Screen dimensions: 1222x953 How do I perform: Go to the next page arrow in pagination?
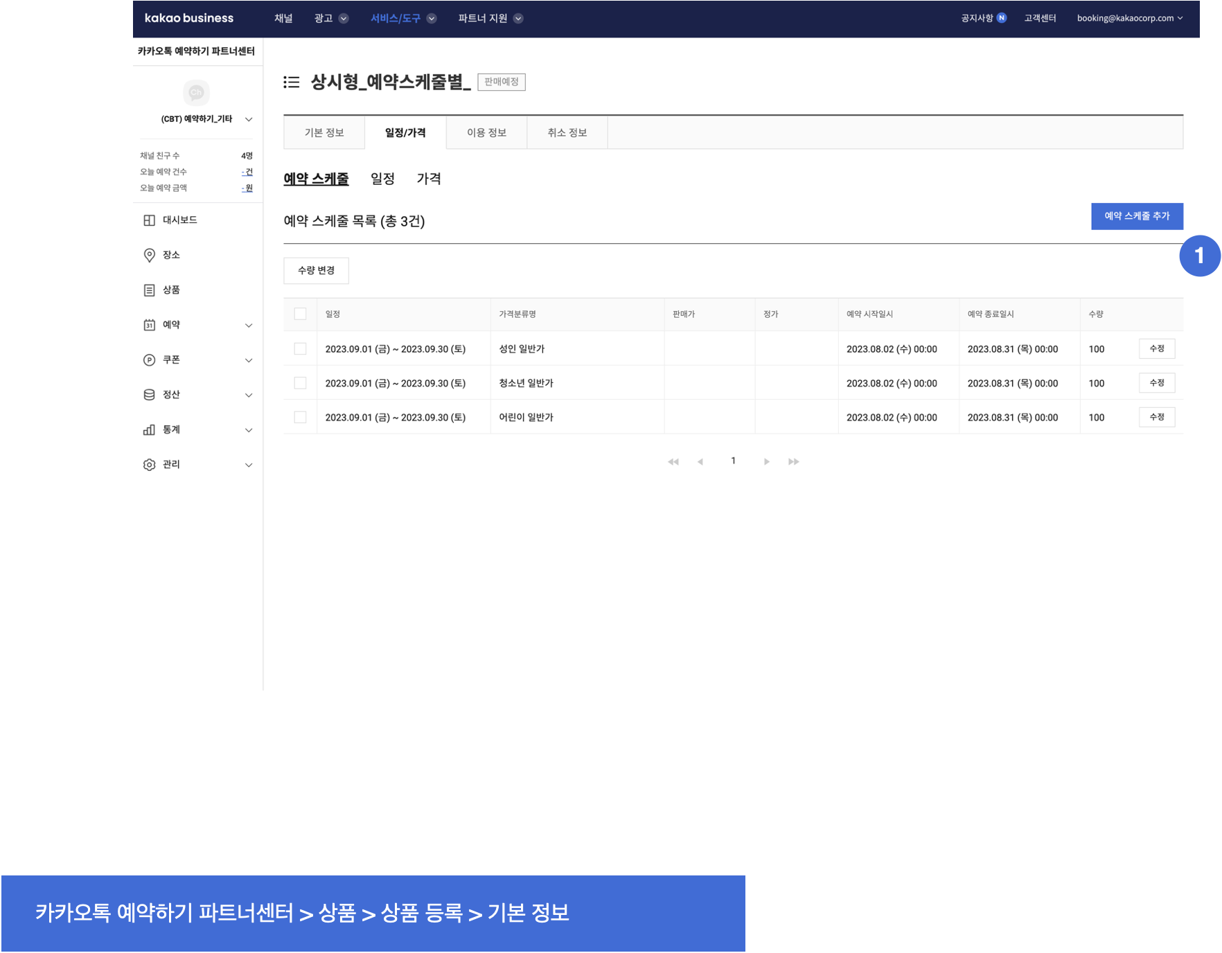point(766,462)
